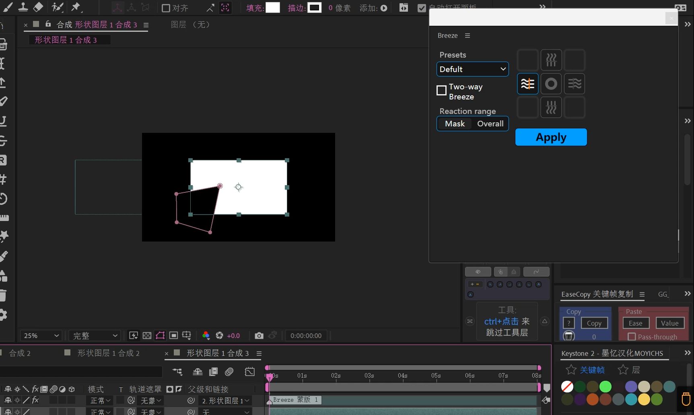Click the Breeze 蒙版 1 layer bar
Screen dimensions: 694x415
coord(403,400)
